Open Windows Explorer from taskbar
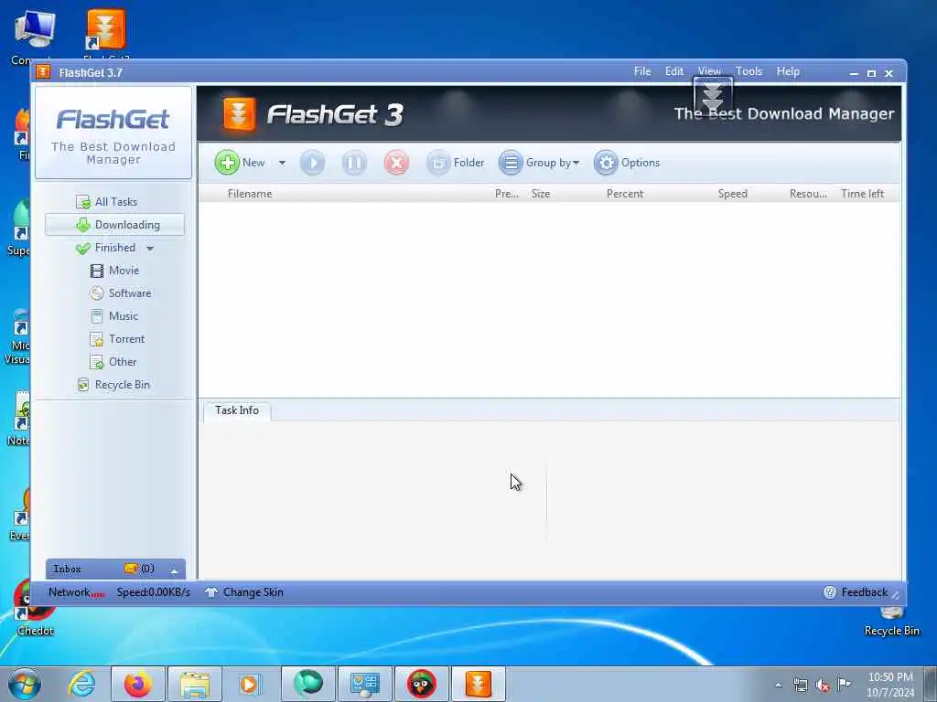 [x=195, y=684]
